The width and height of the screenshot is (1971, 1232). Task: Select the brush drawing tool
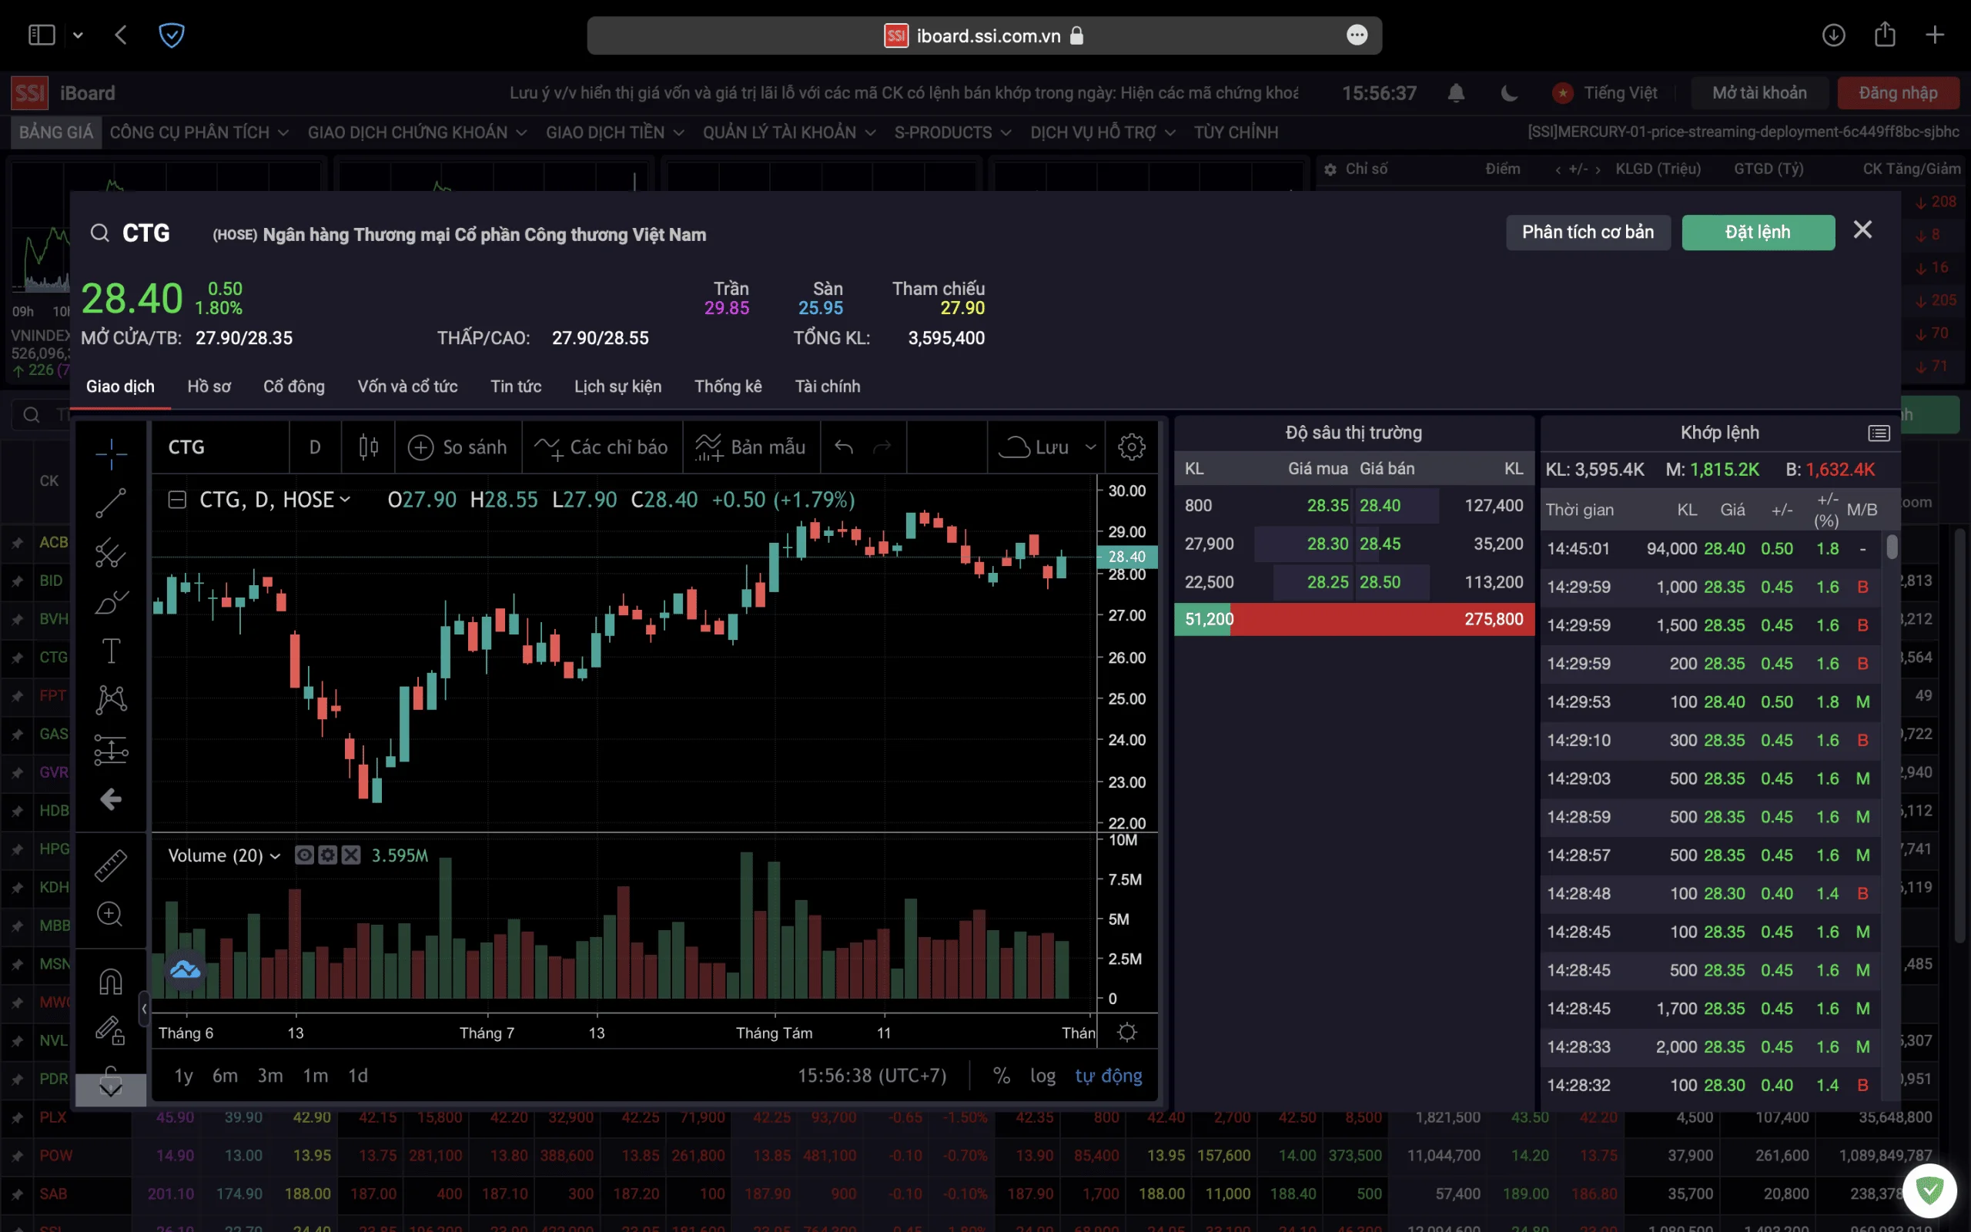tap(111, 602)
